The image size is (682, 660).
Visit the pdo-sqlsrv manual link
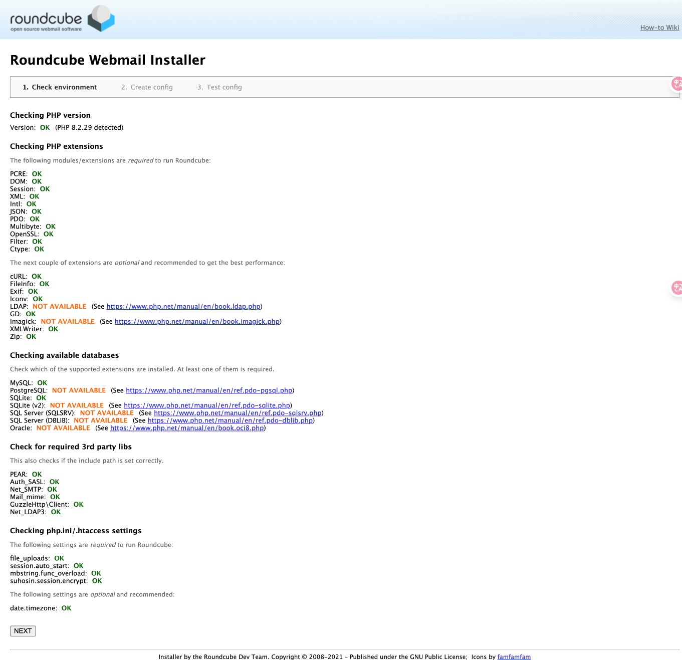pos(238,413)
